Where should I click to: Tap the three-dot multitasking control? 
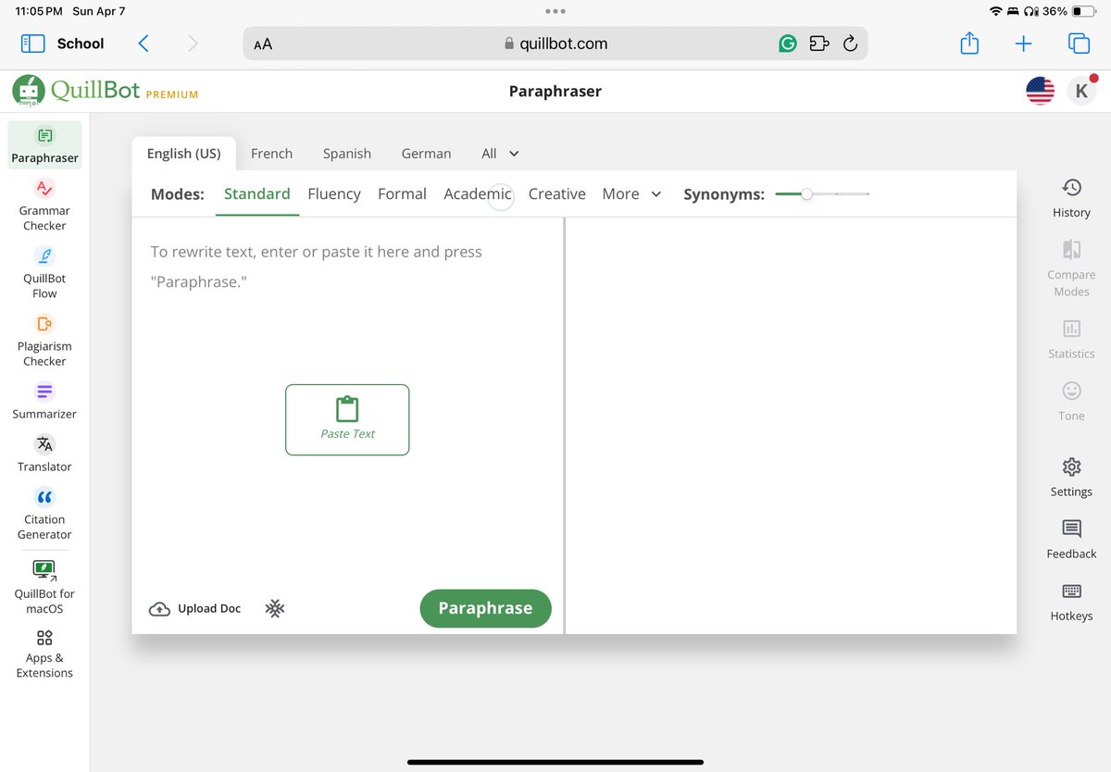(x=555, y=12)
